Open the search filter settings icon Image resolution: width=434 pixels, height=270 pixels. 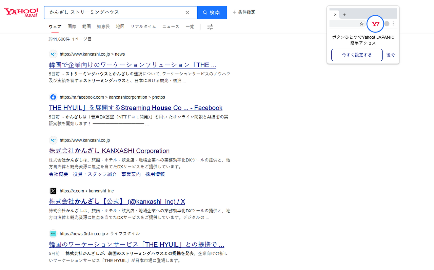coord(210,27)
